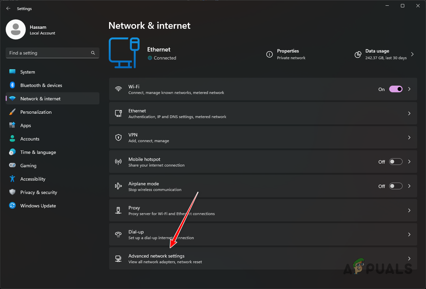Go back using the arrow button

click(8, 8)
